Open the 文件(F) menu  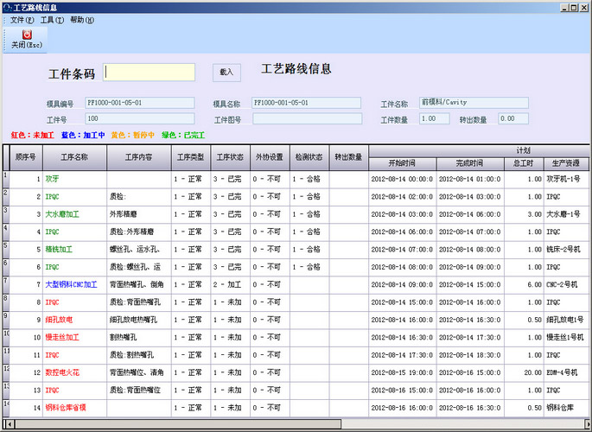pos(22,19)
